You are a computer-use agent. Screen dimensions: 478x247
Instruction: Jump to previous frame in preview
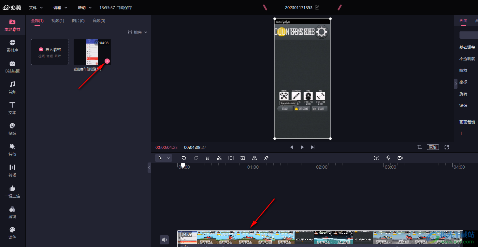(x=292, y=147)
